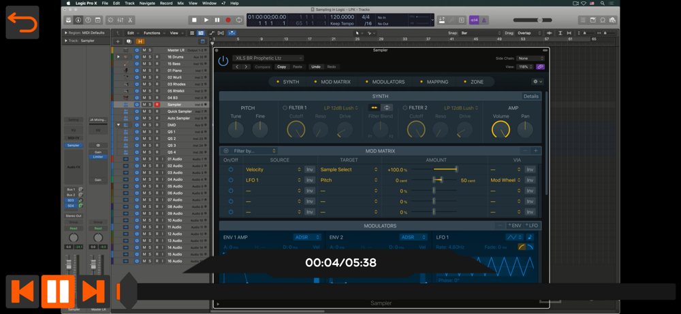Solo the 15 Bass track

coord(151,64)
